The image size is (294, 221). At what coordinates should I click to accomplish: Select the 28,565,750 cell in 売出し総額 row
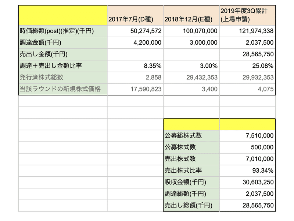pos(247,206)
